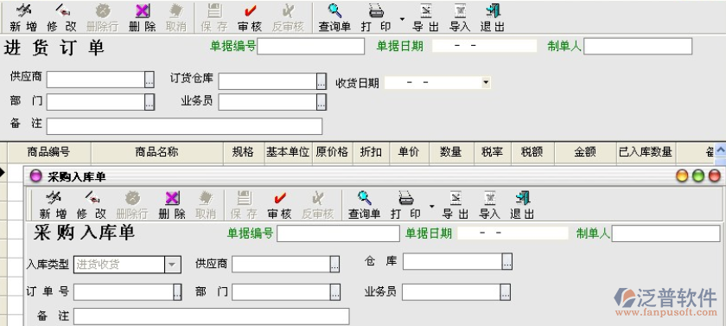Open 查询单 magnifier in the top toolbar
This screenshot has width=726, height=326.
click(334, 17)
